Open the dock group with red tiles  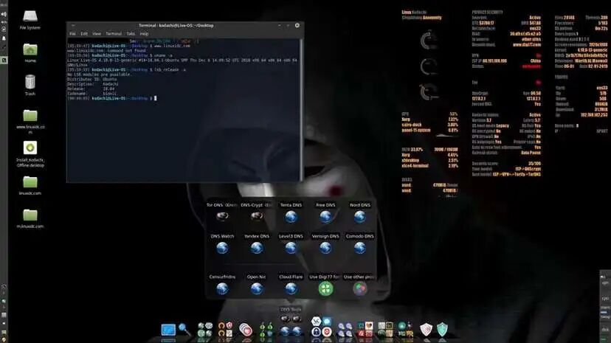pos(365,330)
